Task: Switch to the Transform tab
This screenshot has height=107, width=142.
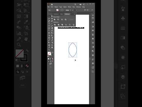Action: (x=56, y=14)
